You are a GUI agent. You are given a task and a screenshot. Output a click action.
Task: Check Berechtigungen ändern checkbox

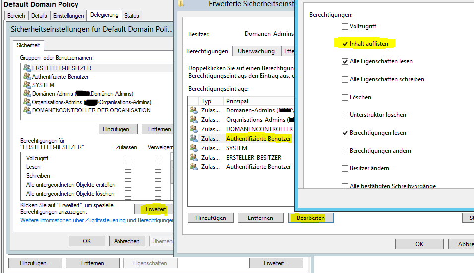(345, 151)
